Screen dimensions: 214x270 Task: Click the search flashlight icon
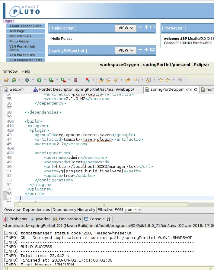tap(116, 80)
